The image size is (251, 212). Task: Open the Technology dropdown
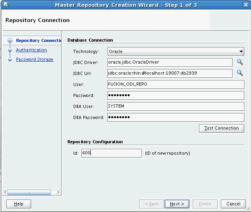(175, 51)
